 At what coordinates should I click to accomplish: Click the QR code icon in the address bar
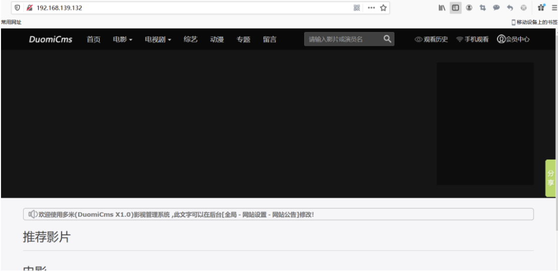click(356, 8)
